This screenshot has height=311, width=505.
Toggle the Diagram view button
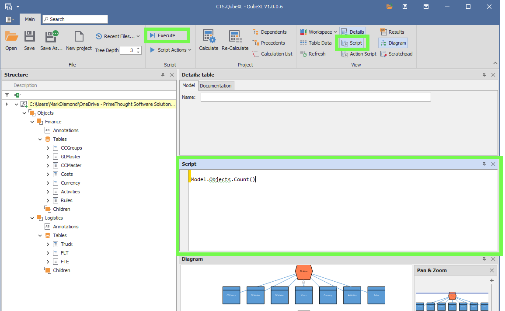pyautogui.click(x=393, y=43)
